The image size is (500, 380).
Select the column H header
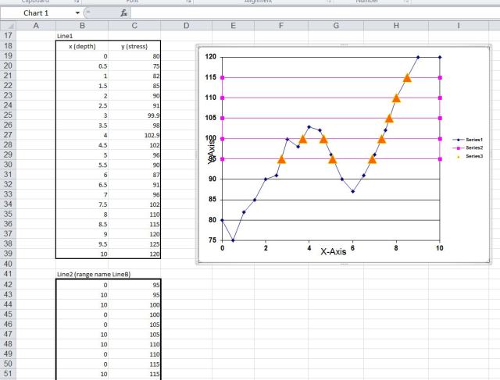(397, 27)
